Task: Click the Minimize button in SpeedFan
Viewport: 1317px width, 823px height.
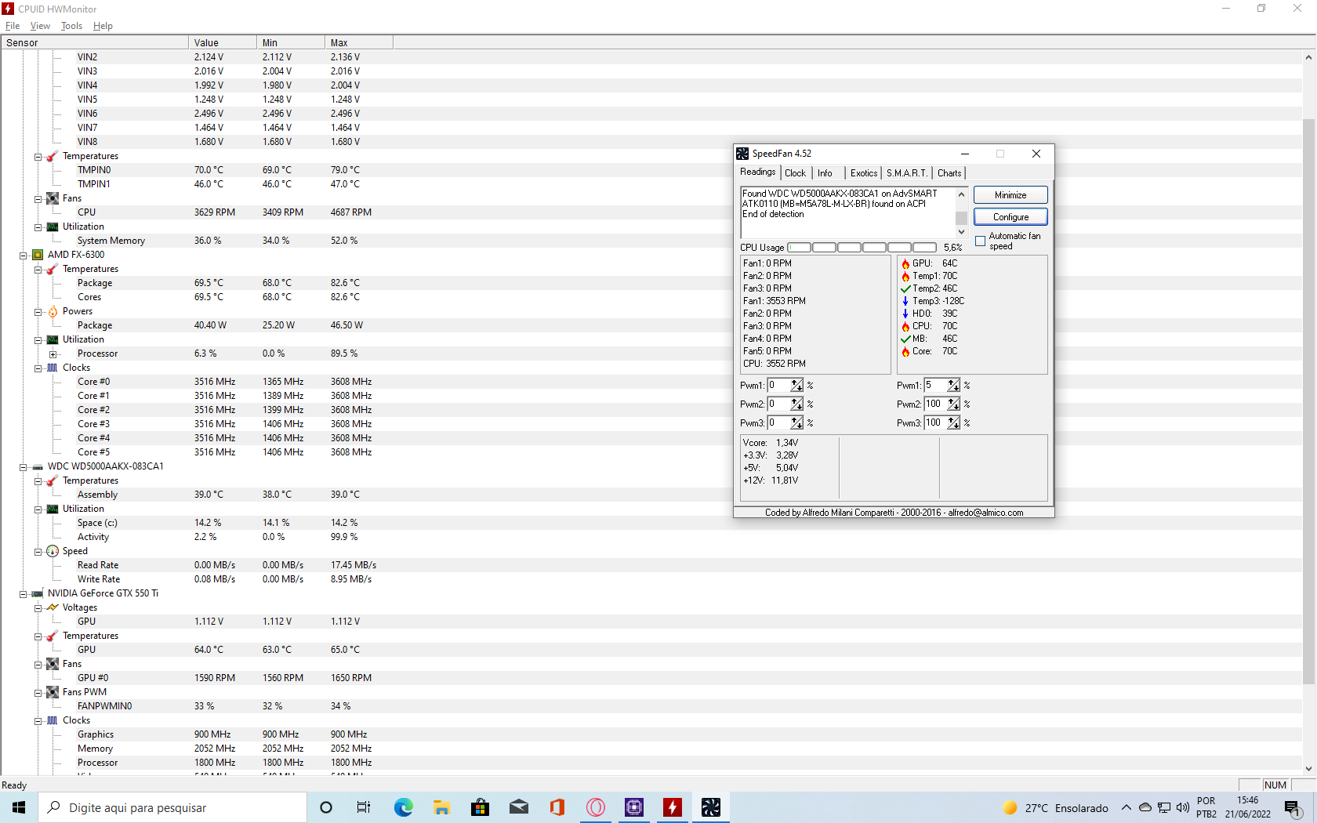Action: 1010,195
